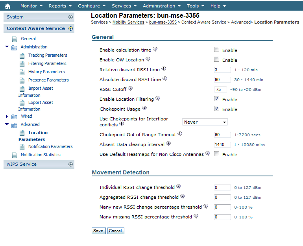Viewport: 303px width, 246px height.
Task: Click the Home icon in the top bar
Action: pos(7,6)
